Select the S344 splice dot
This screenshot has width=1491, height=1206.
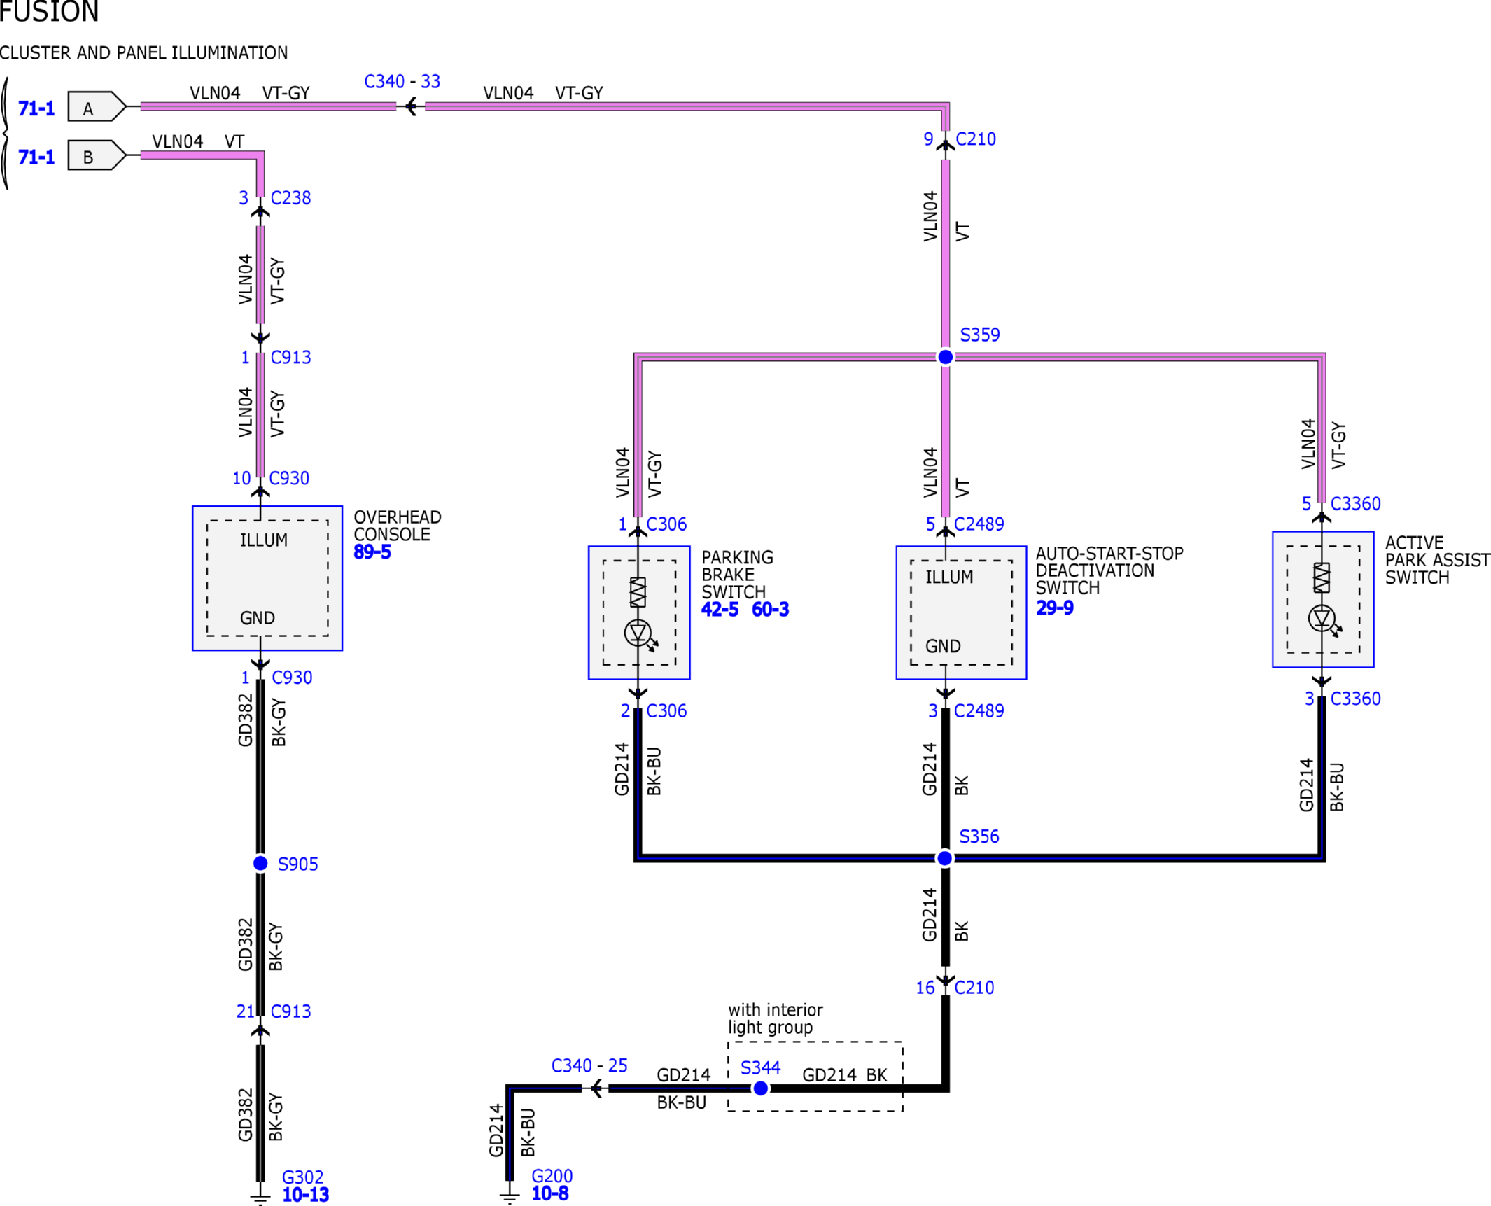pos(760,1088)
